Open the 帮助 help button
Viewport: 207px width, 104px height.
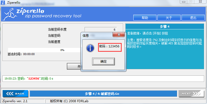(145, 18)
